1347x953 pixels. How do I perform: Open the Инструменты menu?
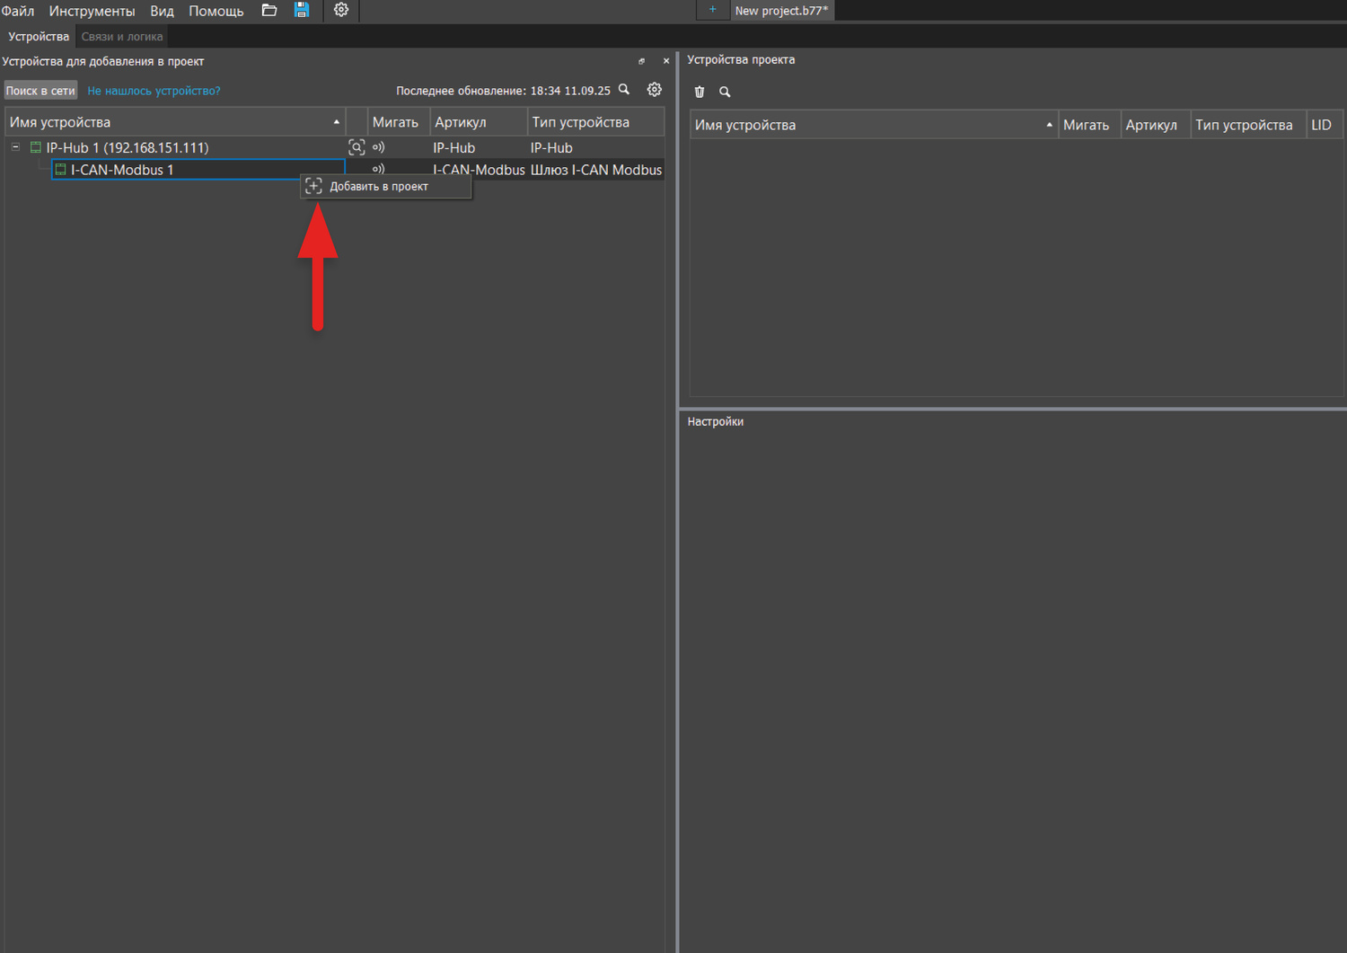pos(92,11)
